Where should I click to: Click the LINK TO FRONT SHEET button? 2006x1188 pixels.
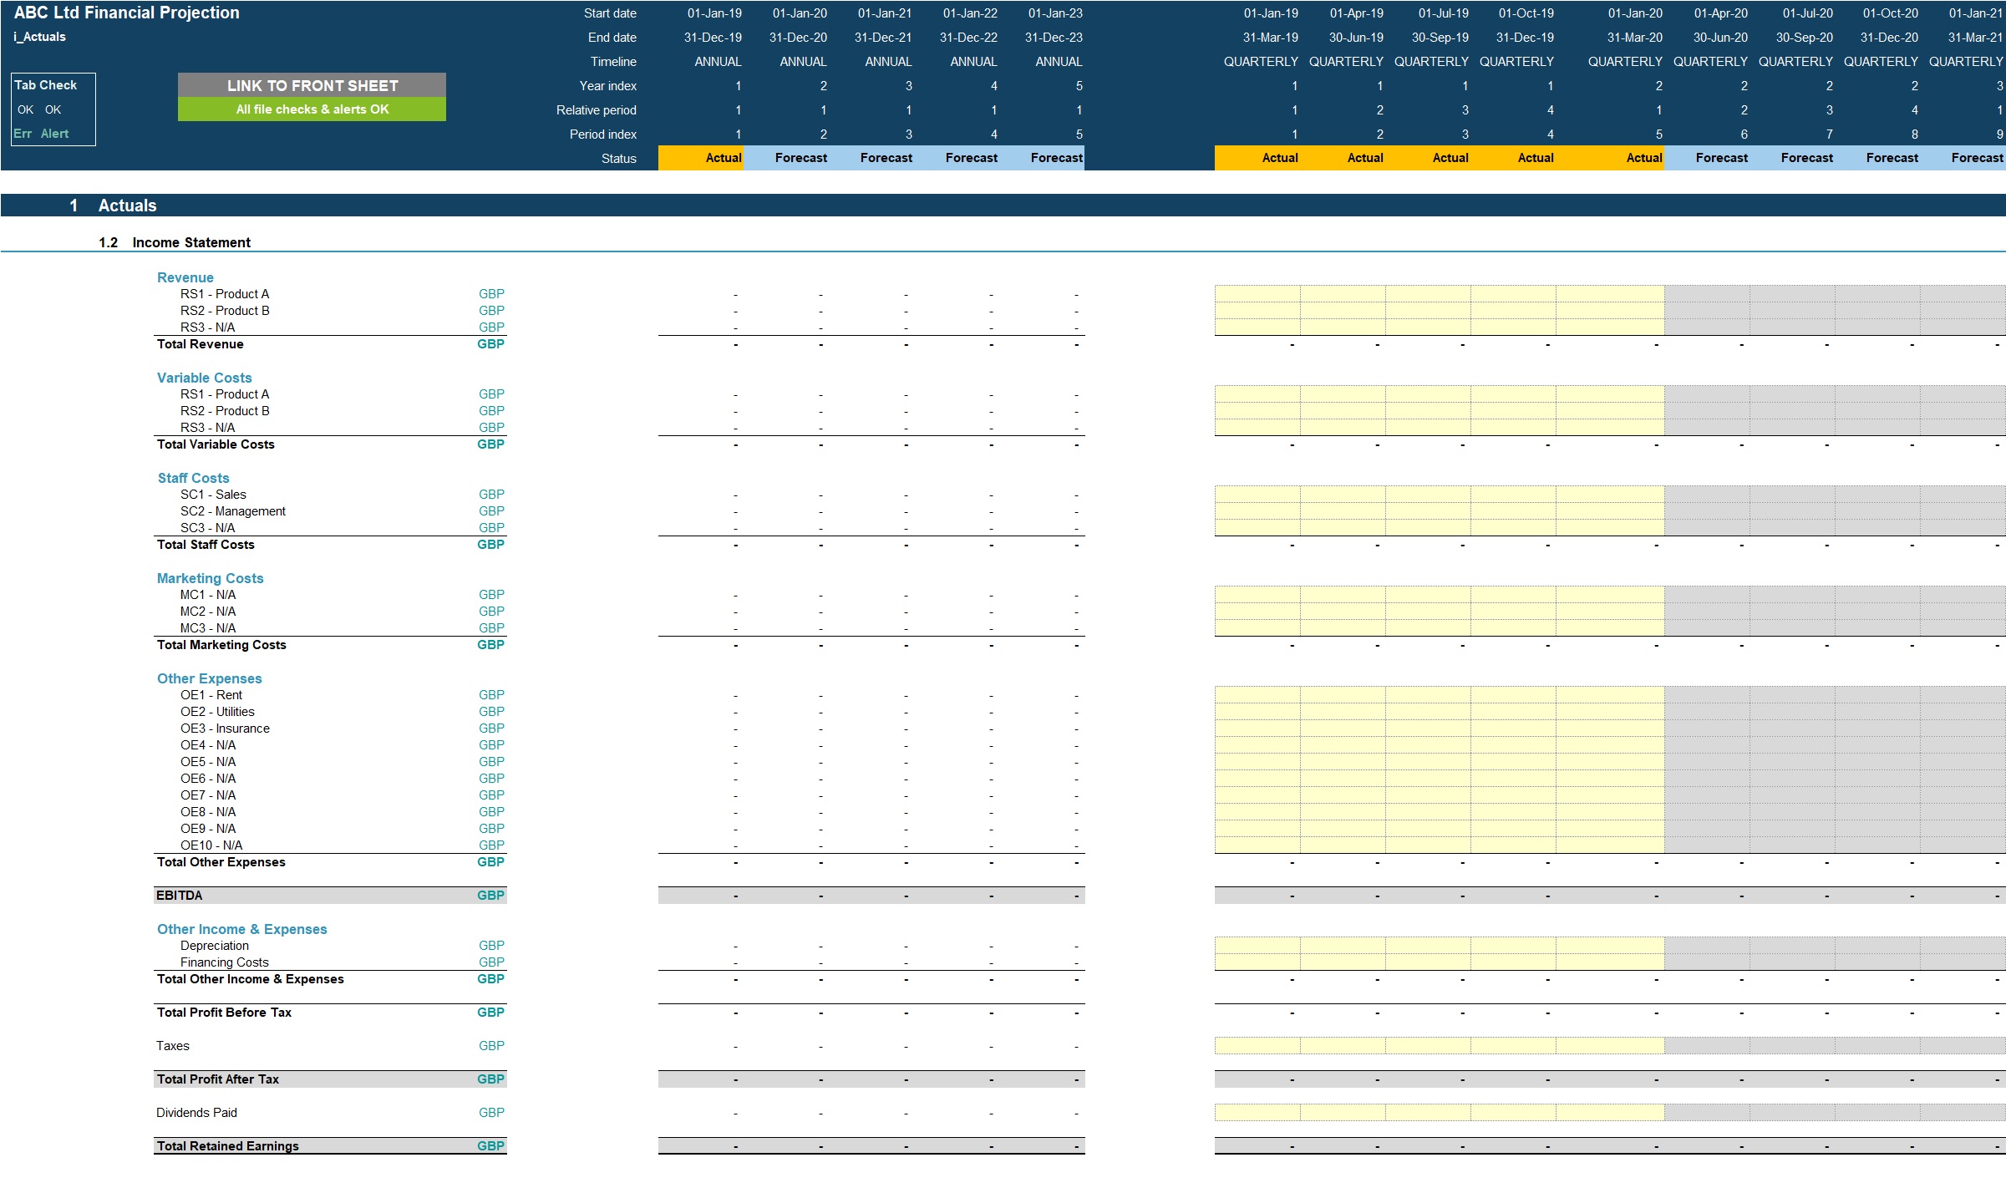click(x=312, y=85)
